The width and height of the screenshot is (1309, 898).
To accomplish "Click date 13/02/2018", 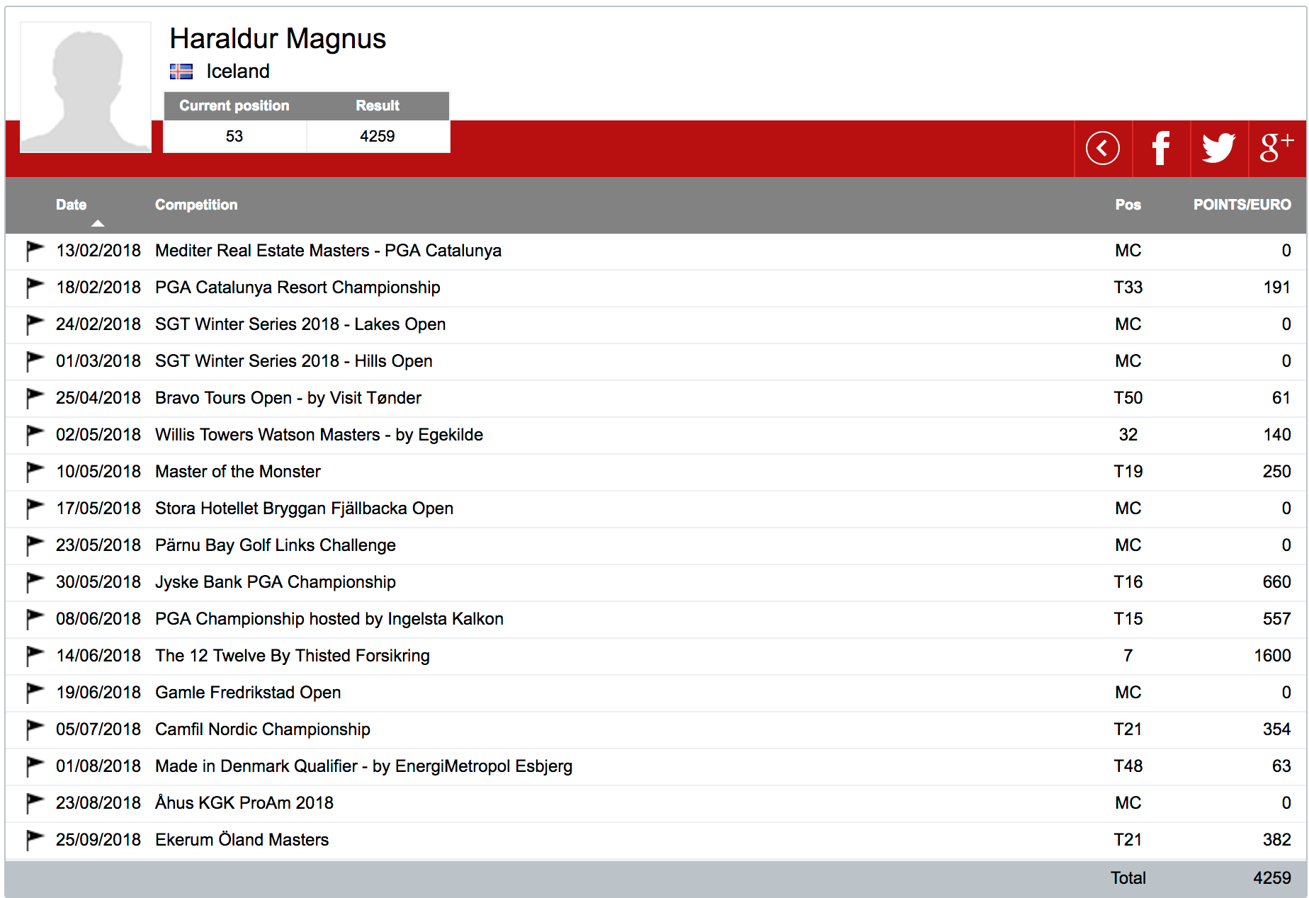I will pos(98,251).
